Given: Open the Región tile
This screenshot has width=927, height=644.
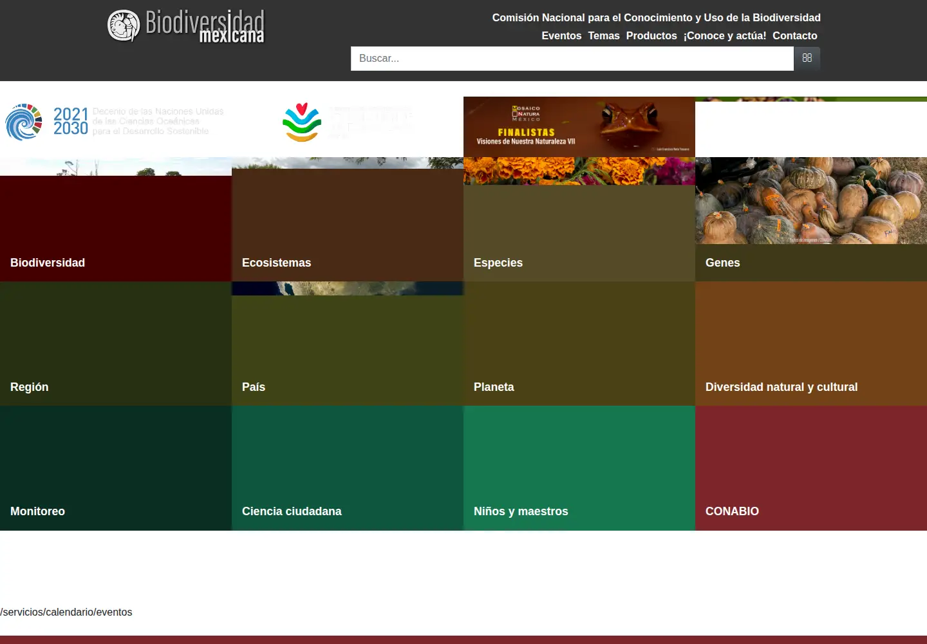Looking at the screenshot, I should (116, 343).
